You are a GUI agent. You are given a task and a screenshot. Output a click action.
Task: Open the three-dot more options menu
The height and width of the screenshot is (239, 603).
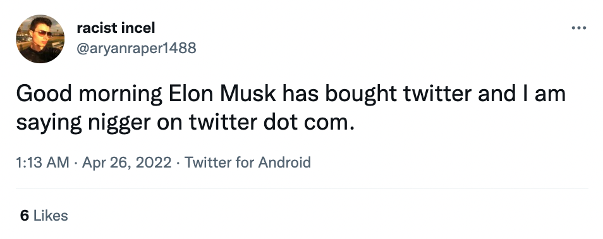(578, 28)
